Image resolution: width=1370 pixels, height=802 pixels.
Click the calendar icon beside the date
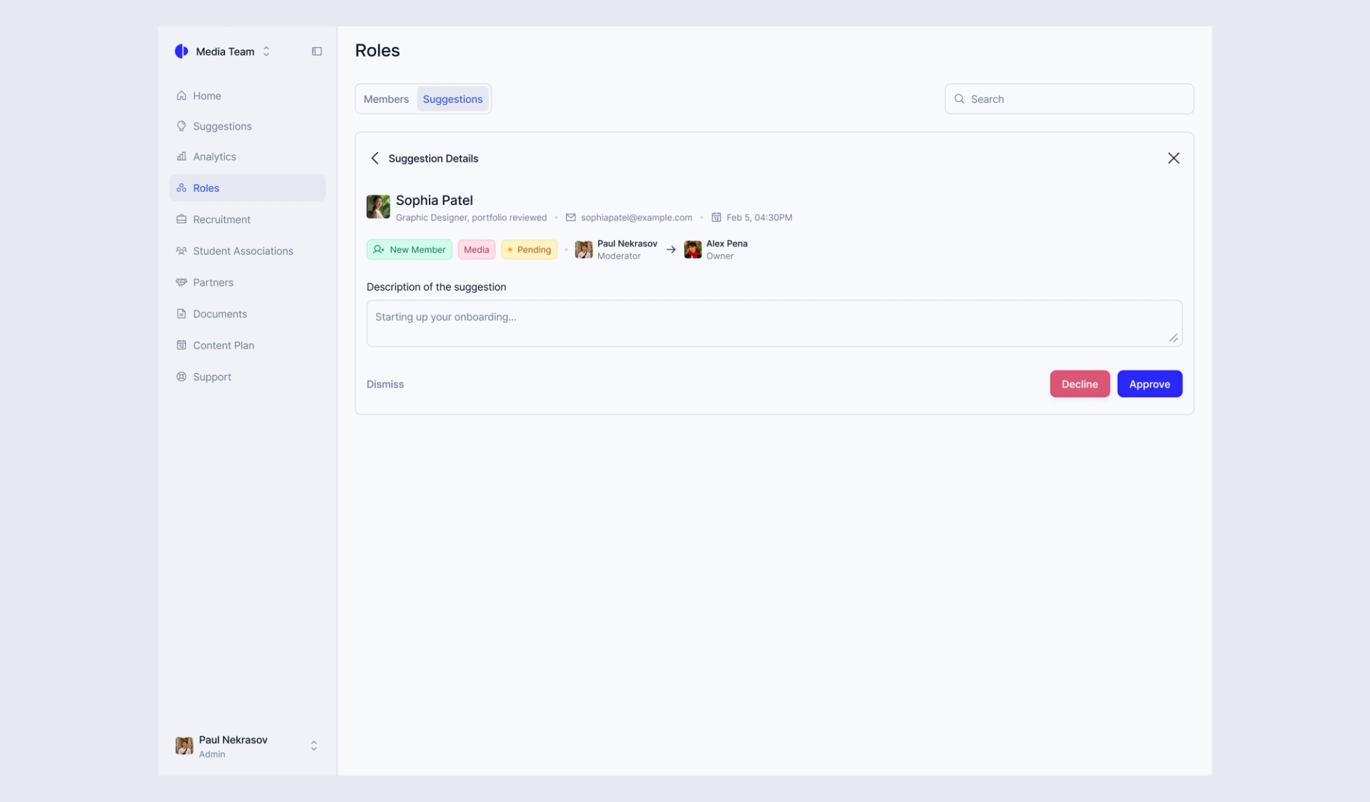pos(716,218)
